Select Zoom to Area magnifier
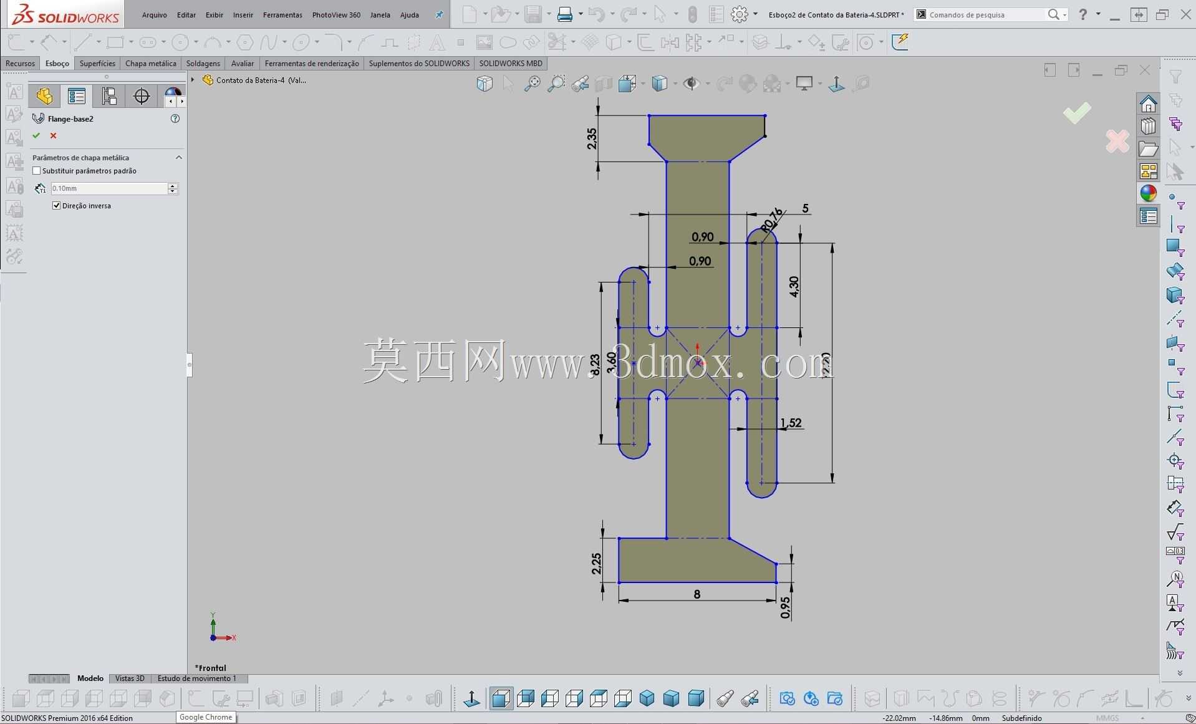The height and width of the screenshot is (724, 1196). (x=556, y=83)
